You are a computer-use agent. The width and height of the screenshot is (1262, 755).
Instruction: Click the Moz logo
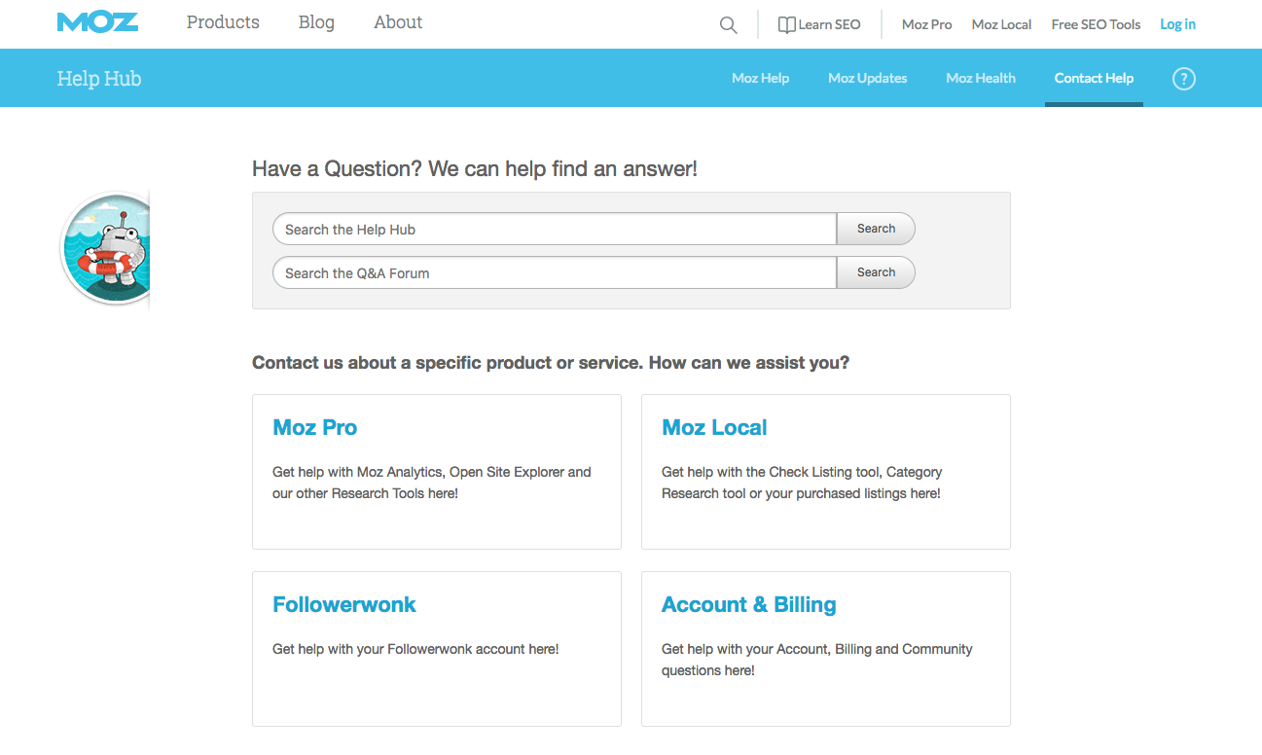[97, 22]
